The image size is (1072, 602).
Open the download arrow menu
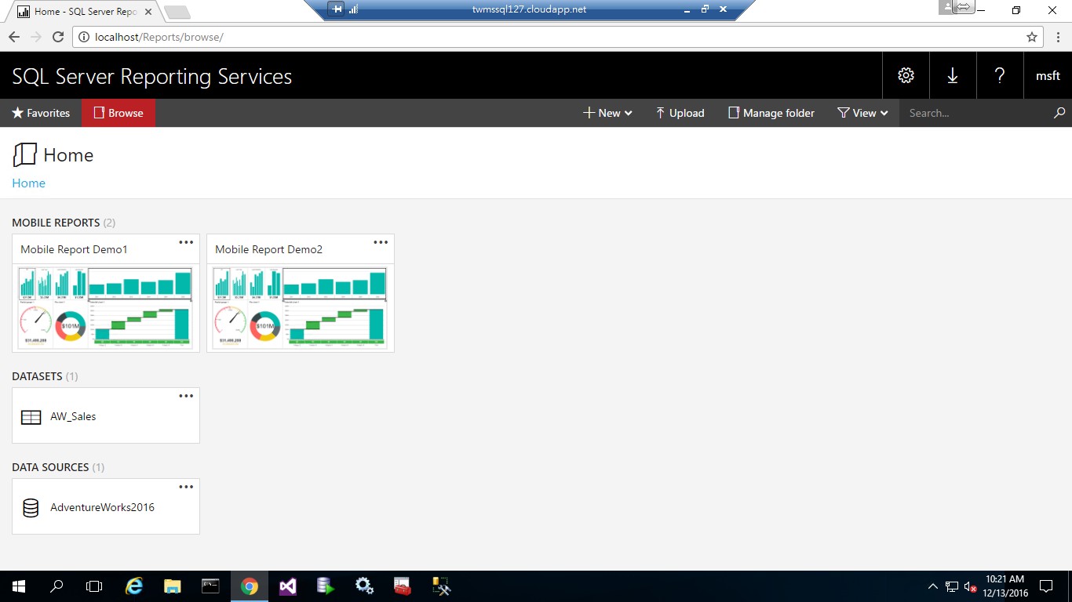[953, 75]
